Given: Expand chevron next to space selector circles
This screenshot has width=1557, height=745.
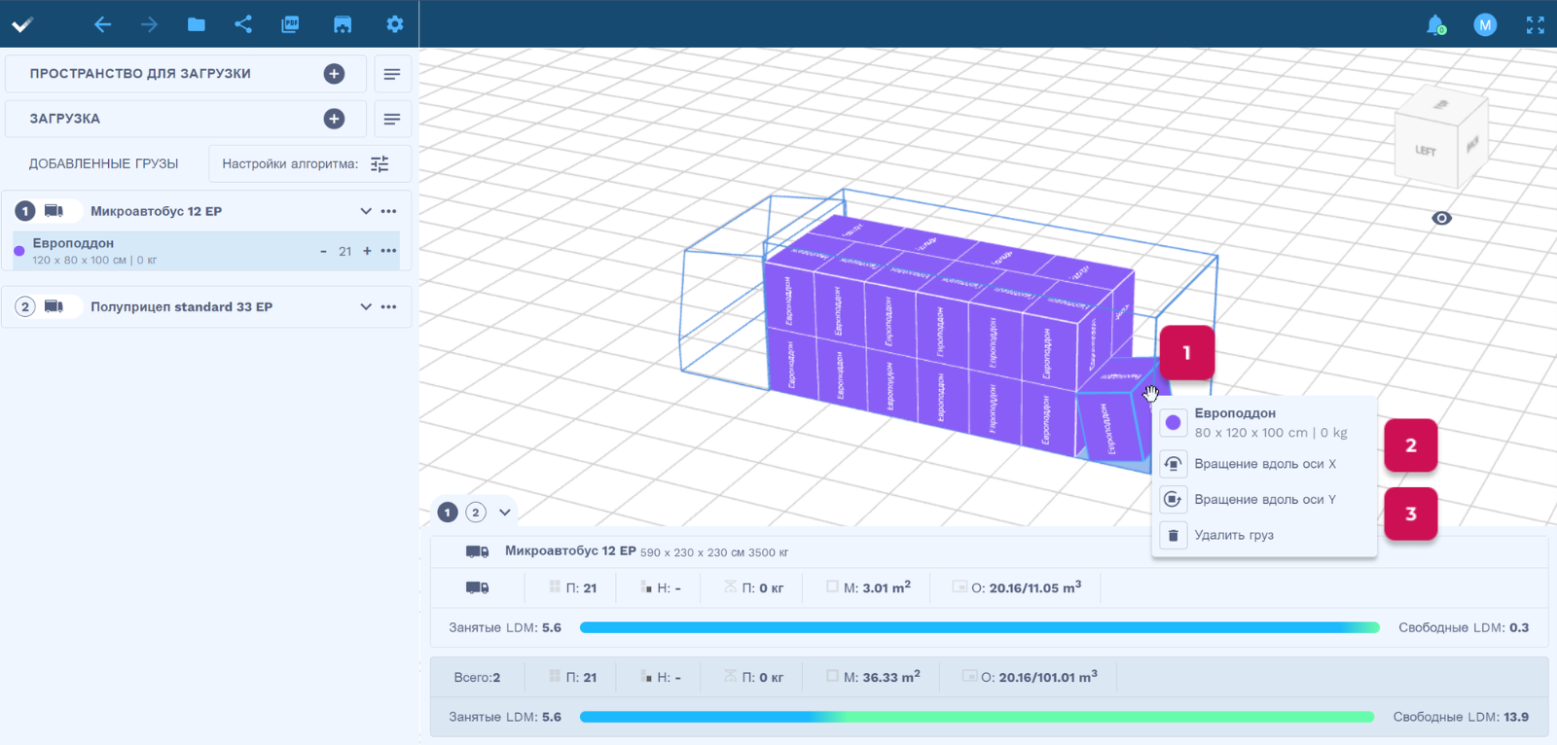Looking at the screenshot, I should [x=505, y=513].
